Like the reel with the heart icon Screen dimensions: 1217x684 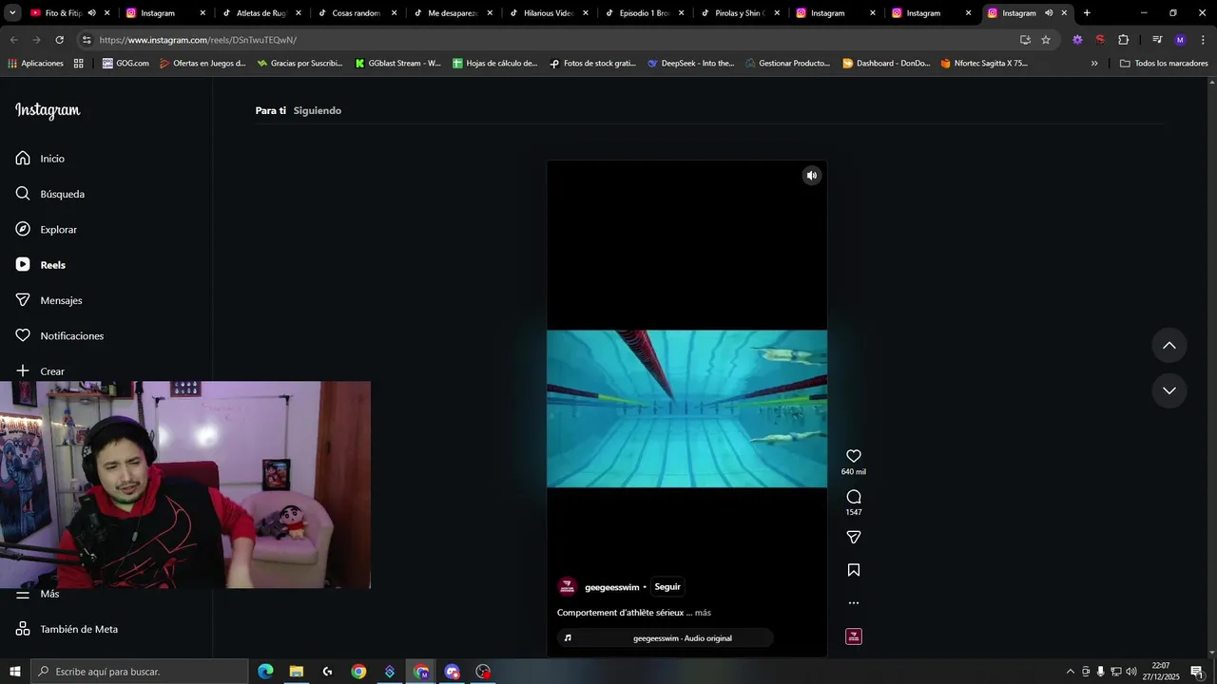(x=854, y=456)
